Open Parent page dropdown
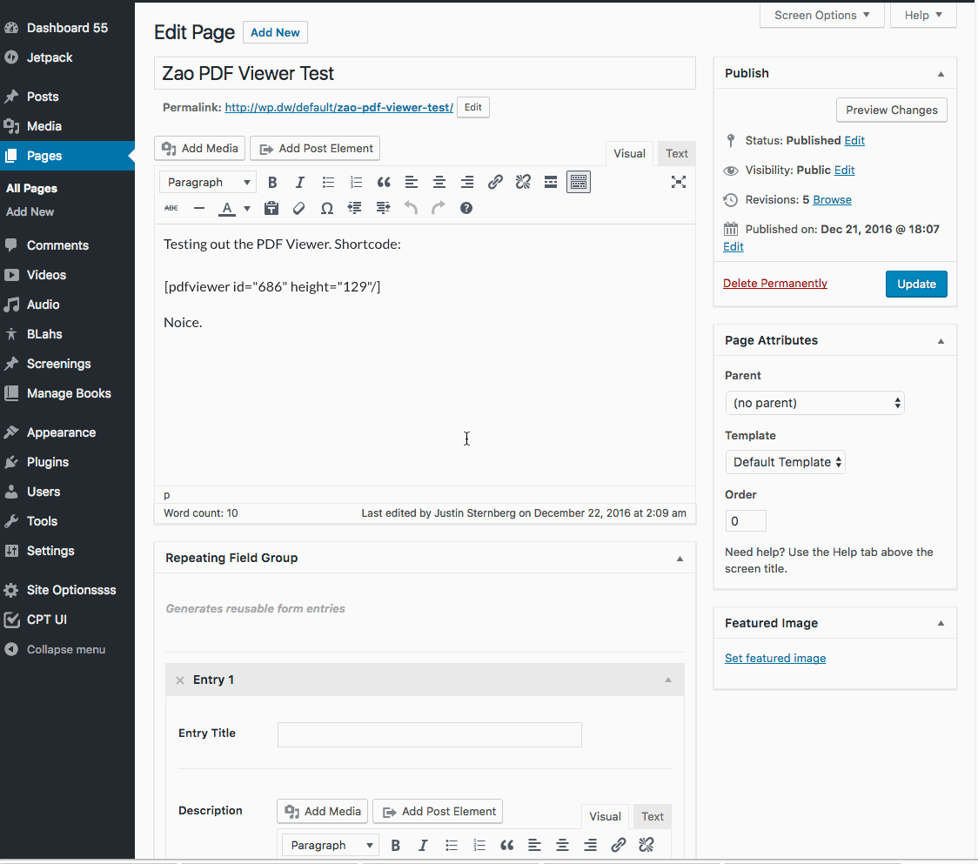This screenshot has height=864, width=978. coord(814,403)
